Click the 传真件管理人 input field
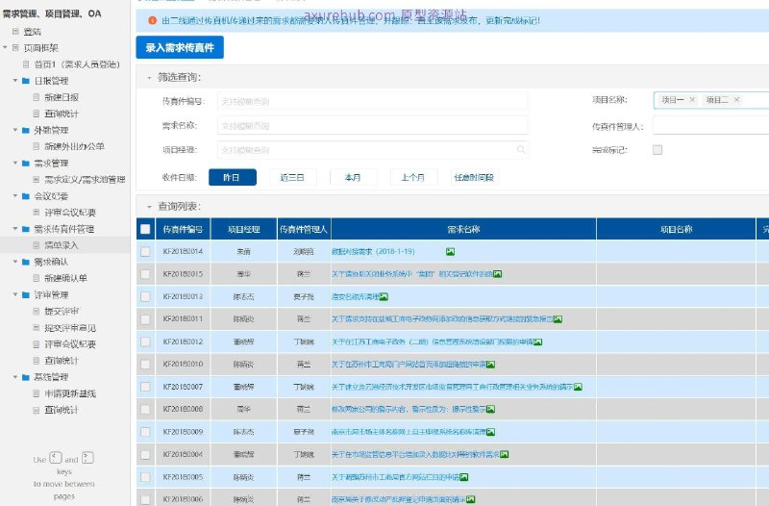This screenshot has height=506, width=769. [x=711, y=126]
